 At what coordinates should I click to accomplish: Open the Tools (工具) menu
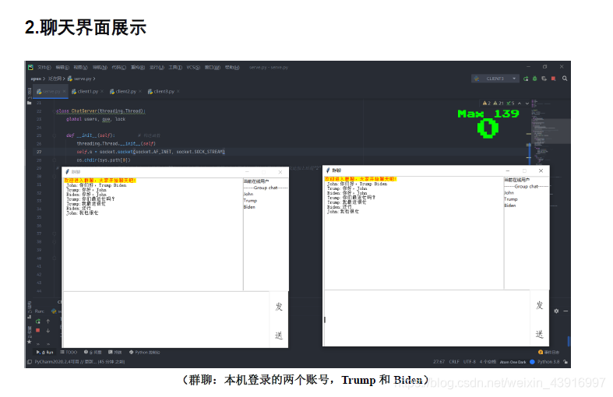pos(175,68)
